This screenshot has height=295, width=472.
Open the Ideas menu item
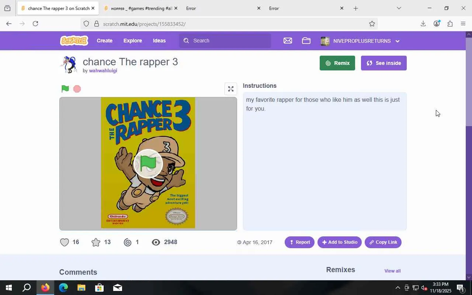point(159,41)
